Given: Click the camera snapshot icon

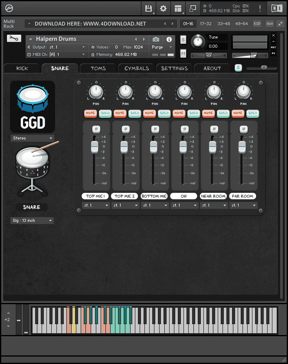Looking at the screenshot, I should [x=156, y=39].
